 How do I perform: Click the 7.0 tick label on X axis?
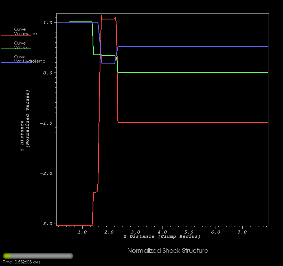coord(242,232)
